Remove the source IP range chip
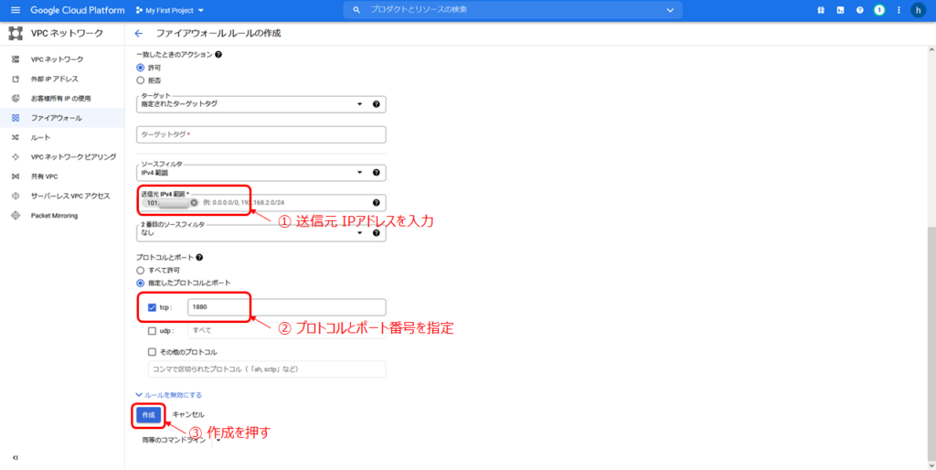Viewport: 936px width, 470px height. click(194, 202)
